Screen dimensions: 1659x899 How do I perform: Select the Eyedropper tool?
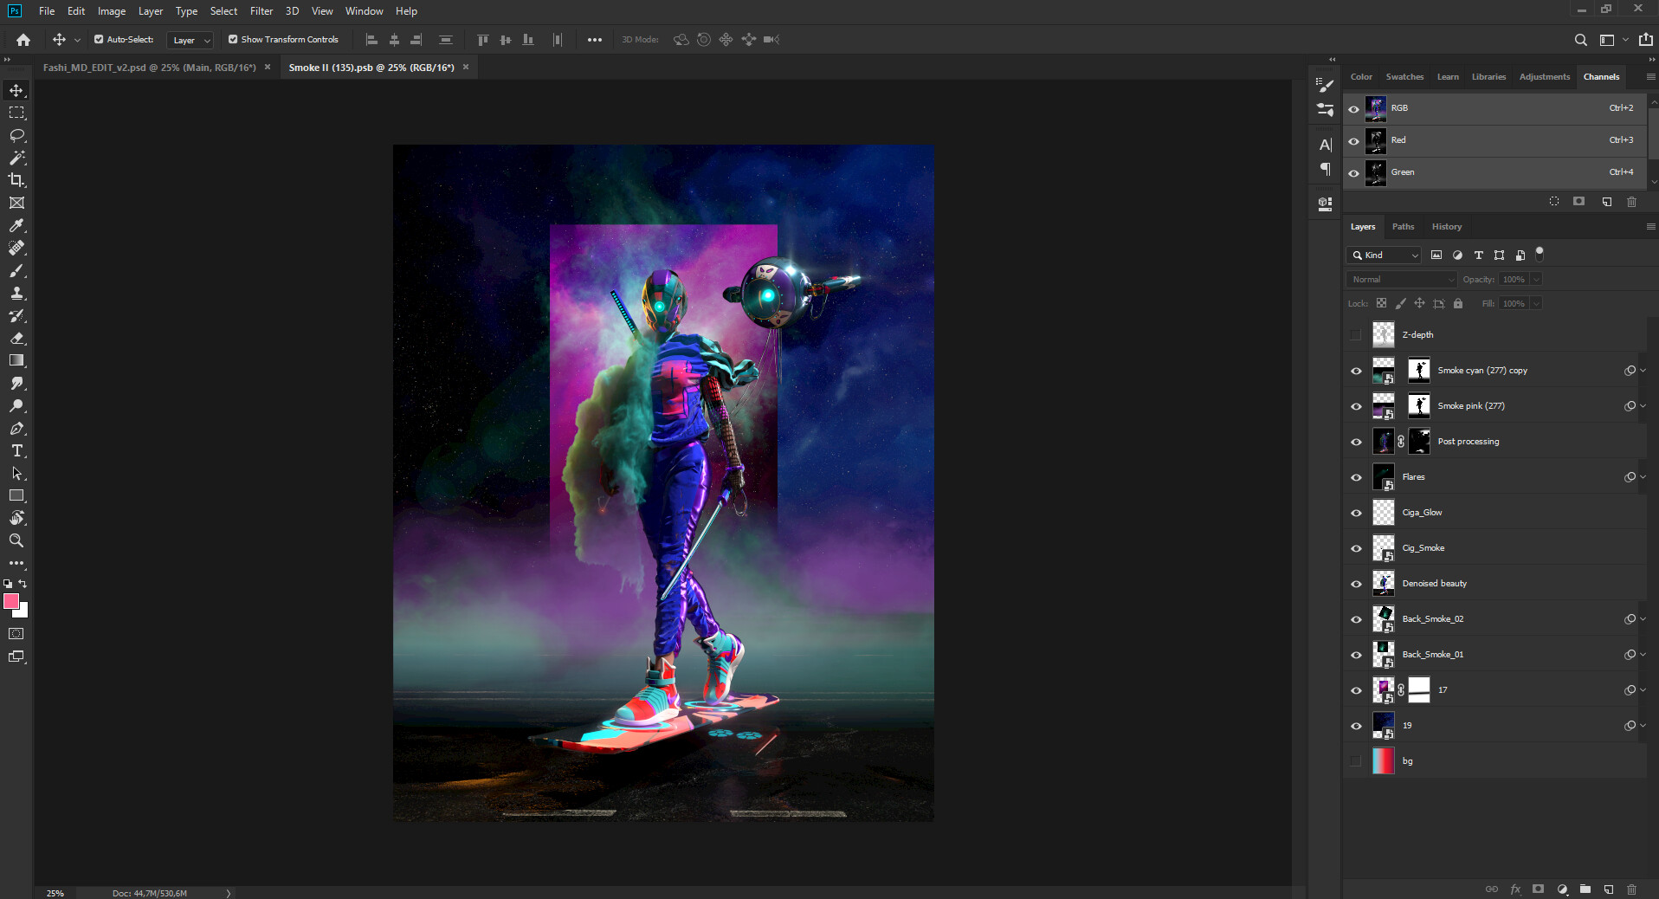tap(16, 225)
